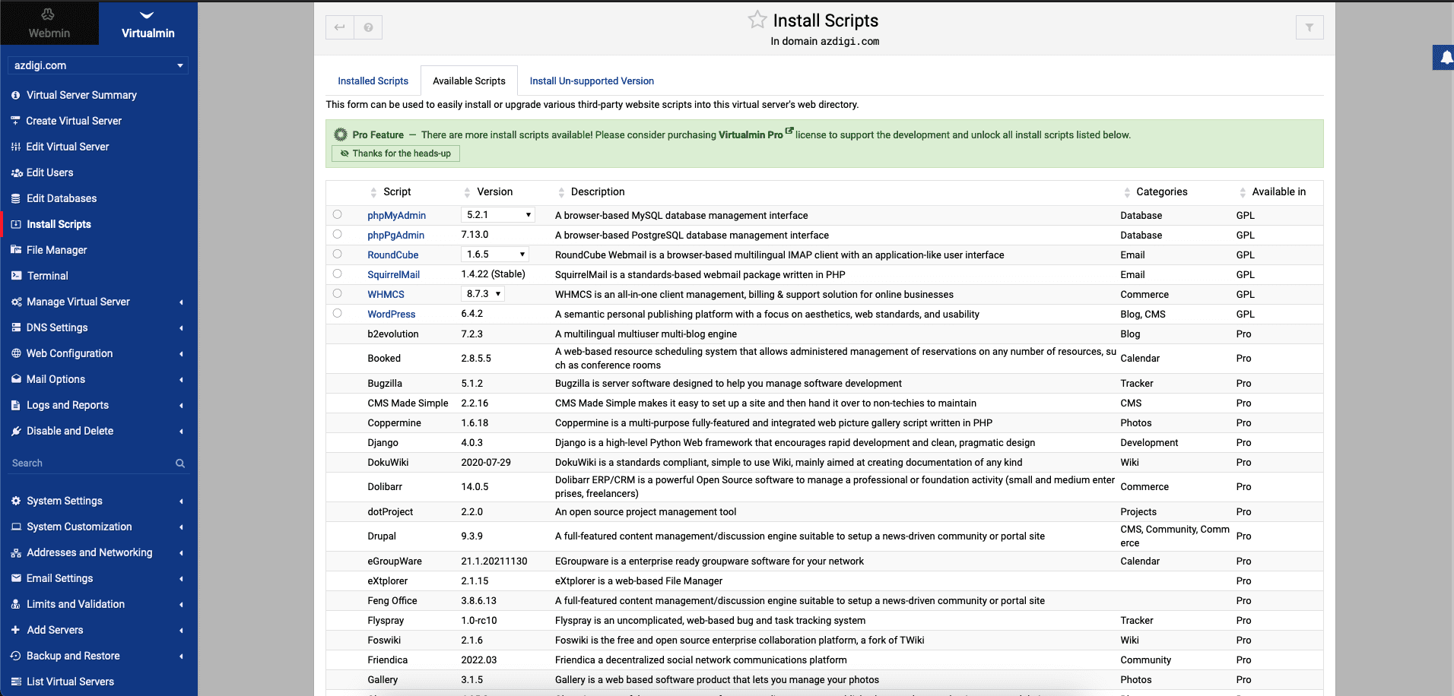Open Terminal from the sidebar
Viewport: 1454px width, 696px height.
[47, 276]
